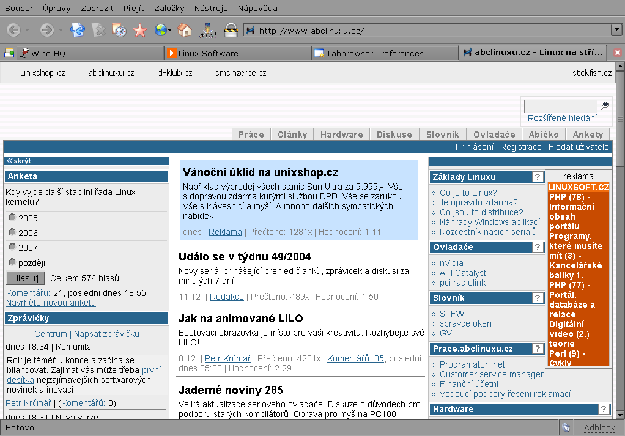This screenshot has width=625, height=436.
Task: Select the později poll option
Action: coord(12,262)
